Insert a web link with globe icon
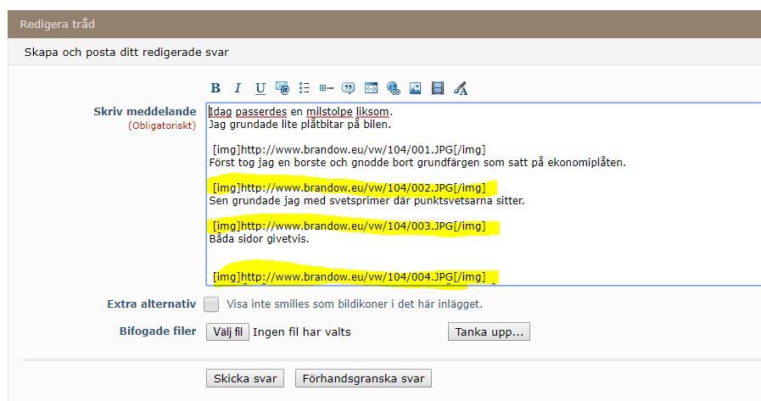The height and width of the screenshot is (401, 761). click(393, 88)
